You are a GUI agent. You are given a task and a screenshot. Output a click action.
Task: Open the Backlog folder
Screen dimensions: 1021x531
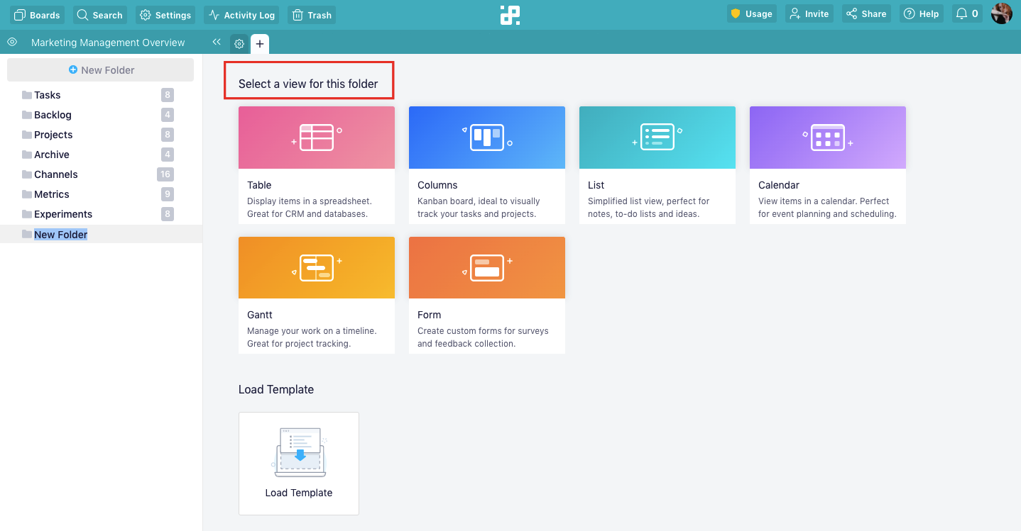point(101,115)
